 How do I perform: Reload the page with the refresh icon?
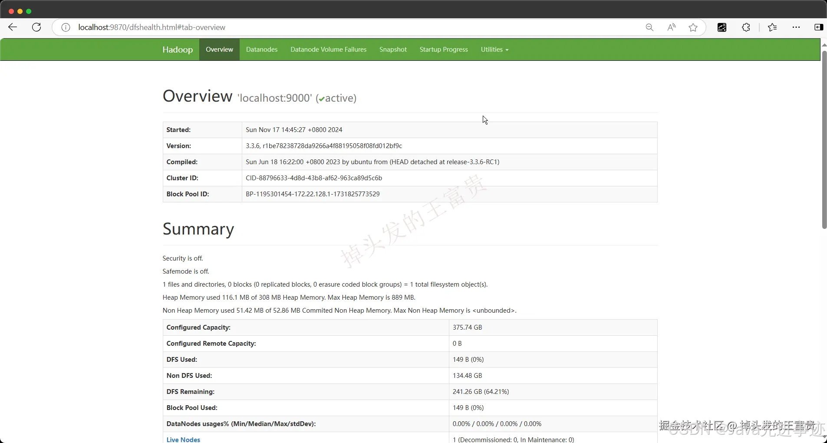[37, 27]
